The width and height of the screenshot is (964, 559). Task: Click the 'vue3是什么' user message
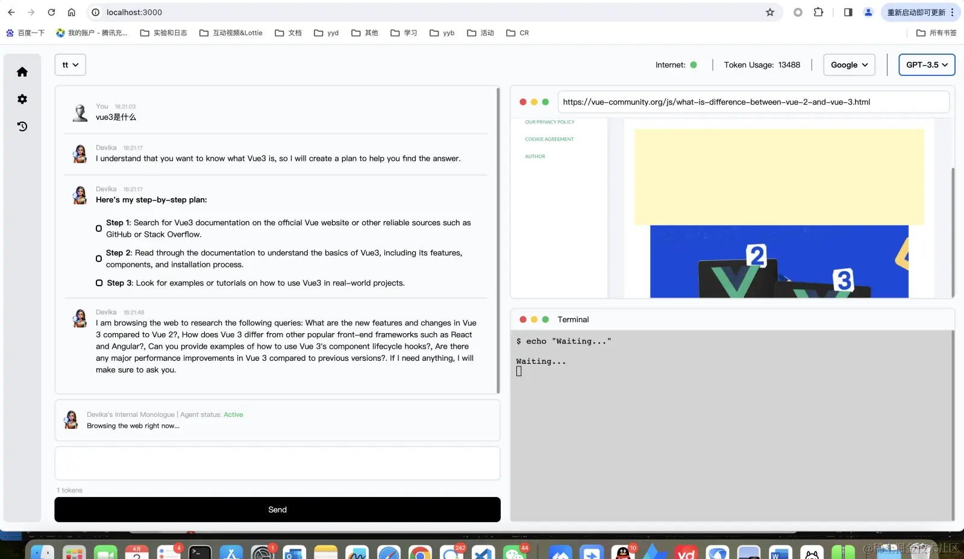[x=116, y=117]
